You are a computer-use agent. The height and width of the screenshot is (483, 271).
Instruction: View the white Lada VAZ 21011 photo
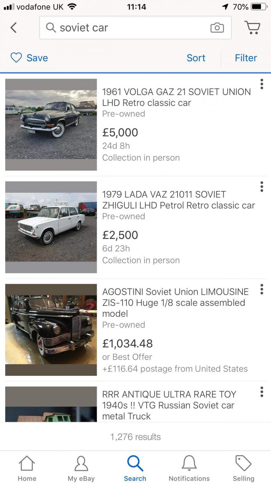[51, 227]
